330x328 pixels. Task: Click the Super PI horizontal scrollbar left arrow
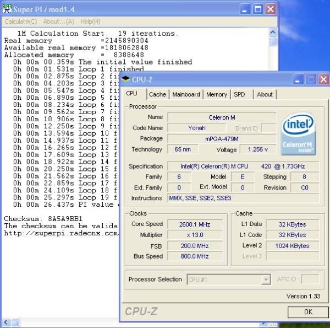click(x=6, y=322)
